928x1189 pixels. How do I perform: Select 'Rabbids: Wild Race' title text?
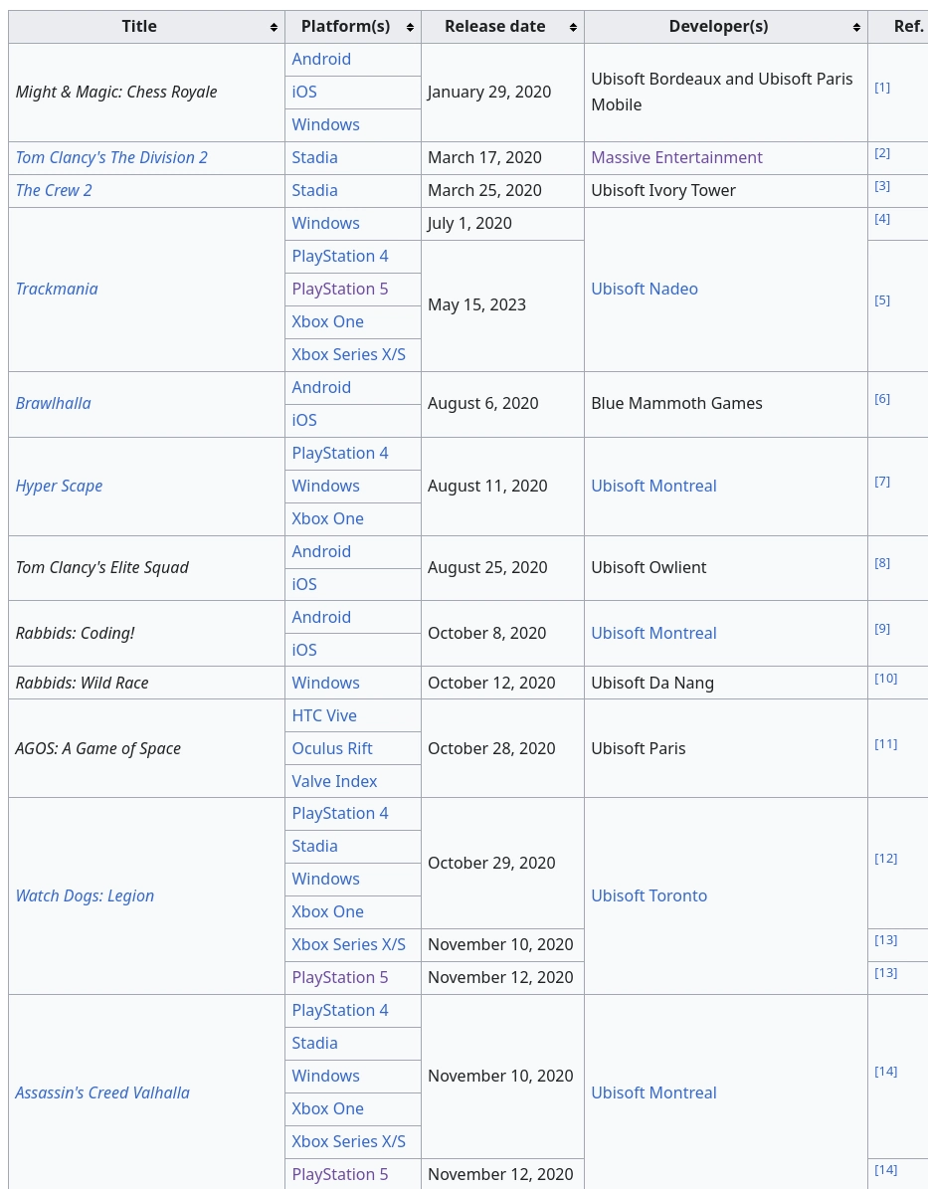pyautogui.click(x=82, y=683)
